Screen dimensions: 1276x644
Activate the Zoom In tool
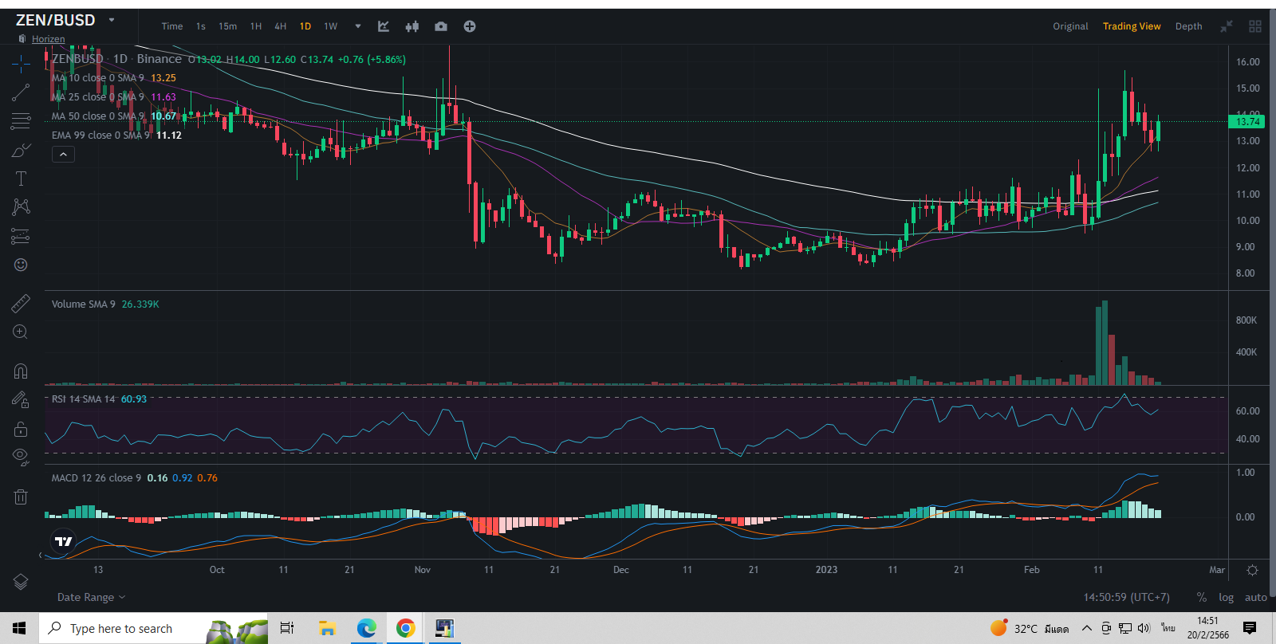pos(21,332)
